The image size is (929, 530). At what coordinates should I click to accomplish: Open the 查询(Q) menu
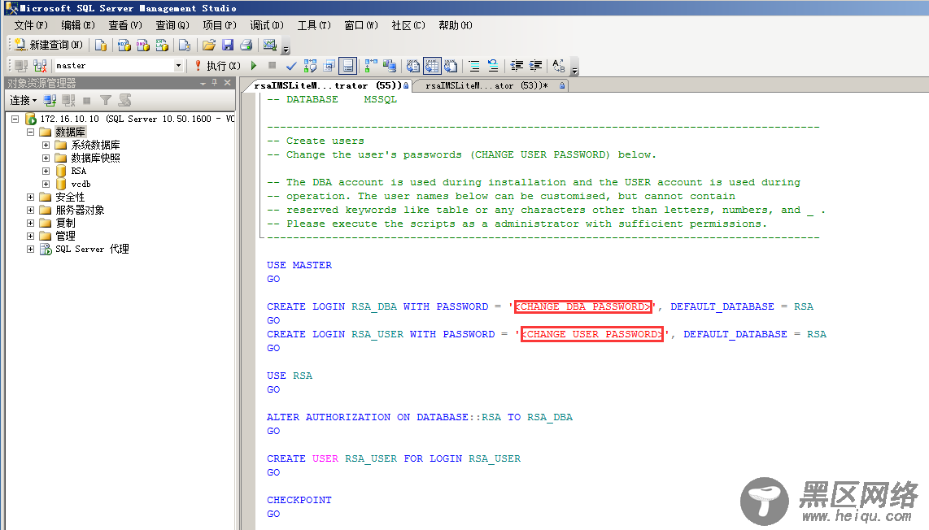click(172, 25)
